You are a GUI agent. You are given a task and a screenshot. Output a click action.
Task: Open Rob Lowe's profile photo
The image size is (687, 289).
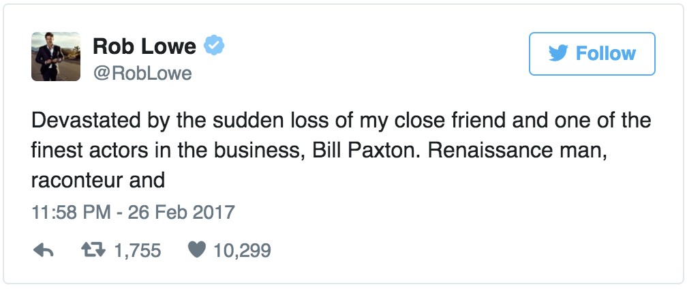pyautogui.click(x=57, y=56)
